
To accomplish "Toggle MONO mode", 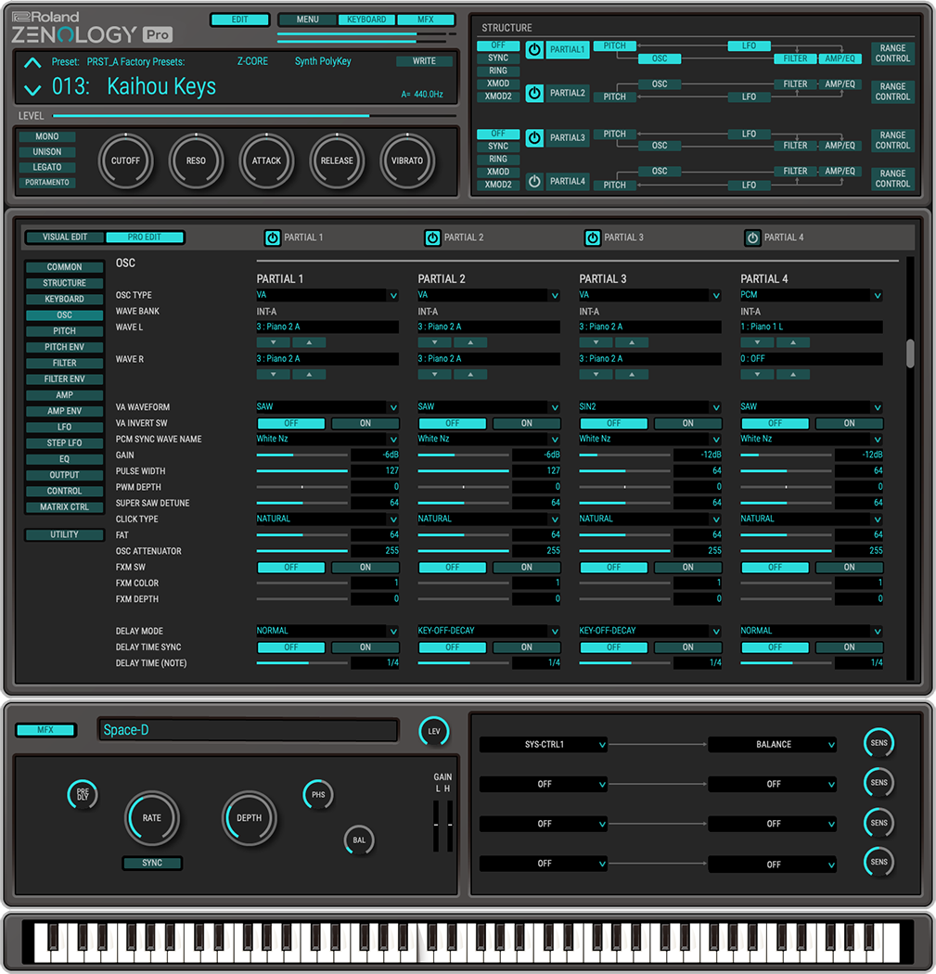I will tap(47, 136).
